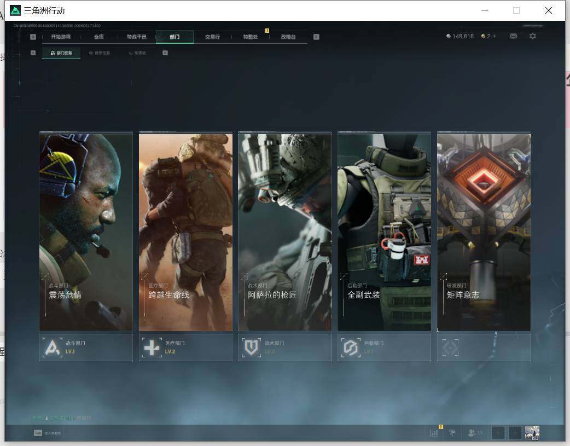This screenshot has height=446, width=570.
Task: Select the 部门 tab
Action: [175, 37]
